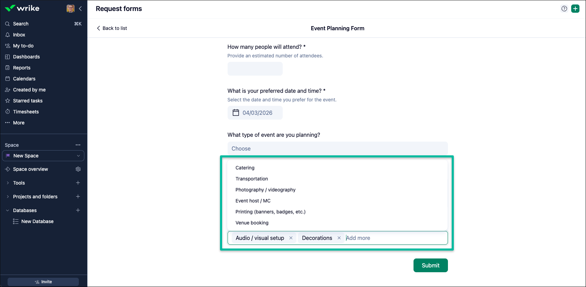
Task: Go back via Back to list
Action: pyautogui.click(x=112, y=28)
